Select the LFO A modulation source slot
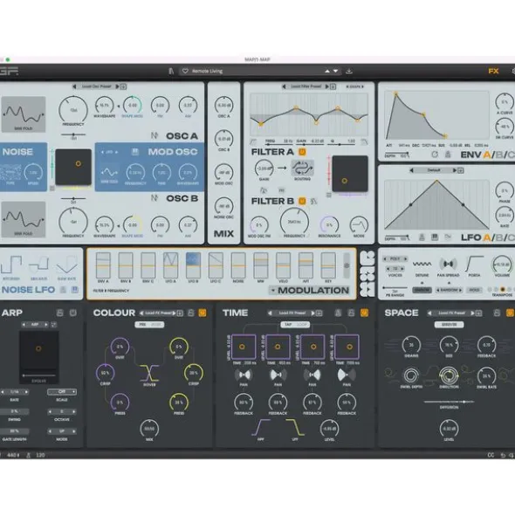 170,265
